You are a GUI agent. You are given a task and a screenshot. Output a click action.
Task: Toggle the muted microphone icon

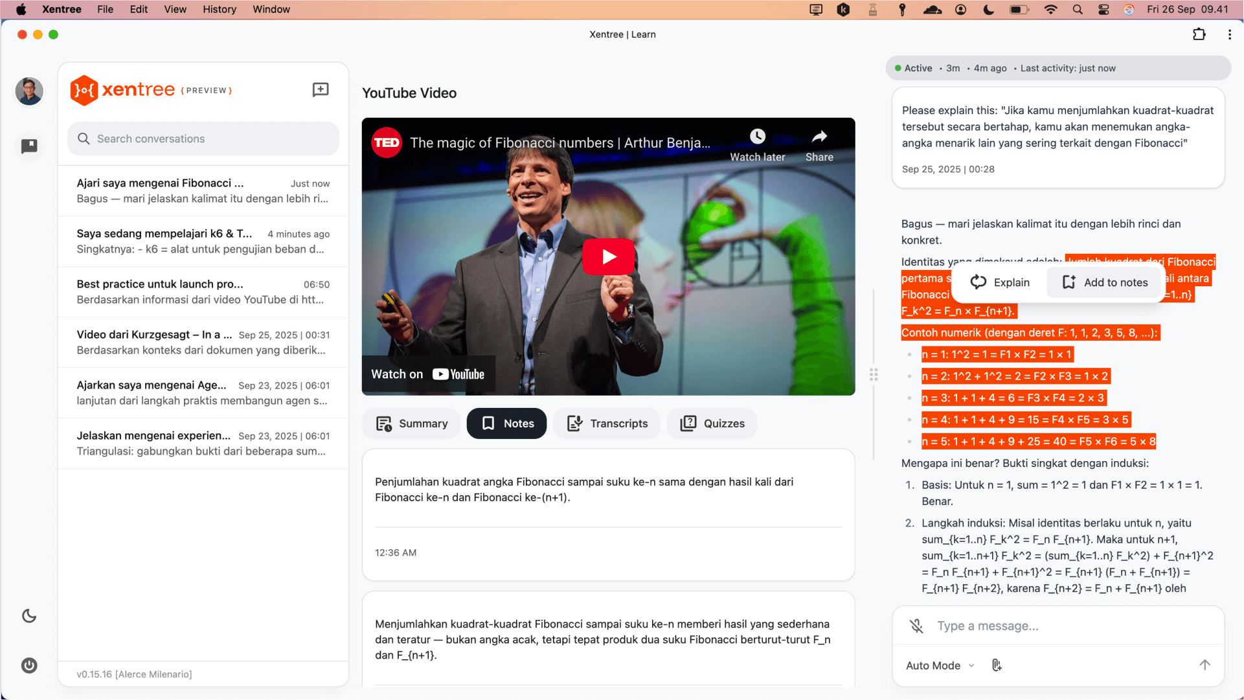(x=916, y=626)
